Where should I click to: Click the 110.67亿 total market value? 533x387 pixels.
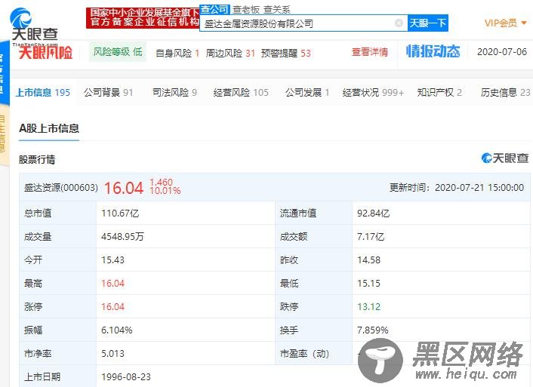(x=120, y=213)
